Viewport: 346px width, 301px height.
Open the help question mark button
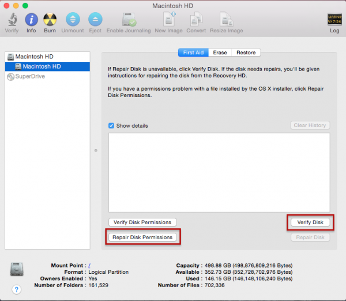click(x=17, y=289)
